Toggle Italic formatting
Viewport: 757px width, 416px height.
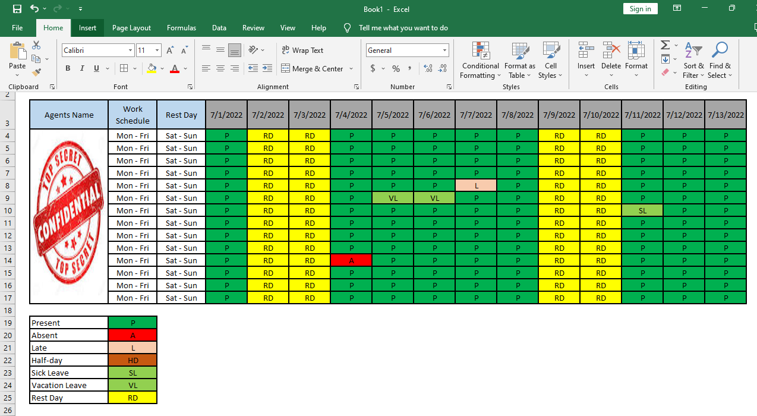[82, 68]
